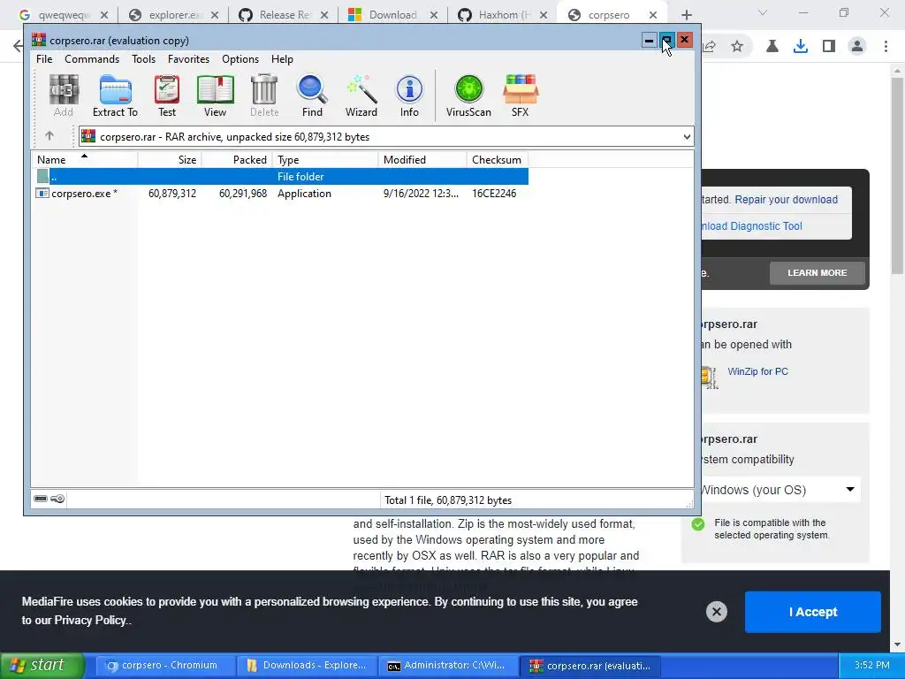
Task: Click the WinZip for PC icon
Action: [x=710, y=377]
